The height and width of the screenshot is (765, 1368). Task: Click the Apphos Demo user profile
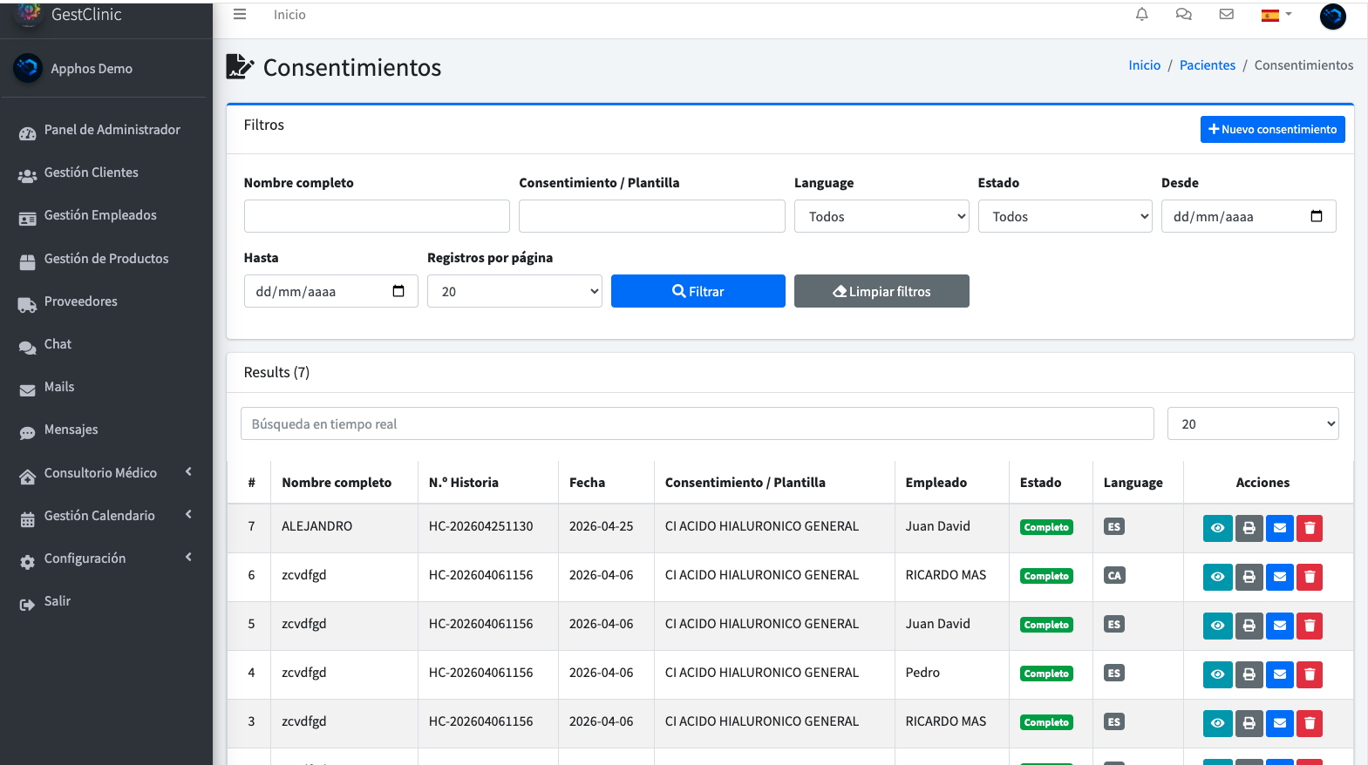pyautogui.click(x=92, y=69)
